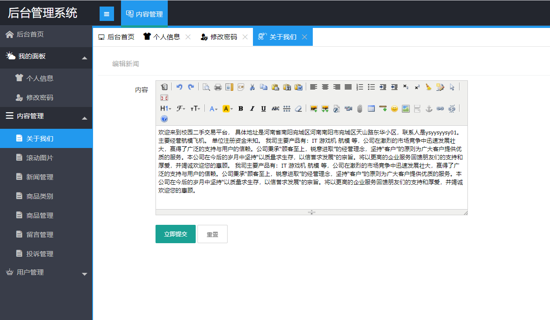The image size is (550, 320).
Task: Remove formatting with eraser icon
Action: pos(298,109)
